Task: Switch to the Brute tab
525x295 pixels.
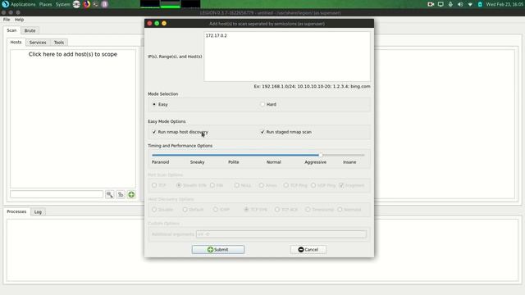Action: [x=30, y=30]
